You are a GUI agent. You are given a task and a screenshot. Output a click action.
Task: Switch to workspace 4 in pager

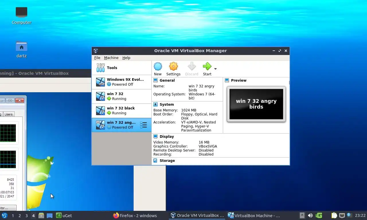[33, 216]
